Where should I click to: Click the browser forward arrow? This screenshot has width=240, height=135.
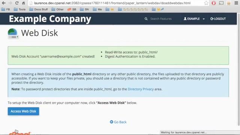pyautogui.click(x=10, y=3)
